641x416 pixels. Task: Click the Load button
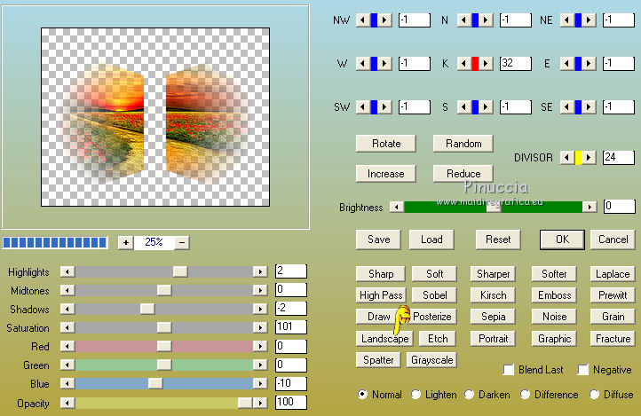tap(431, 239)
